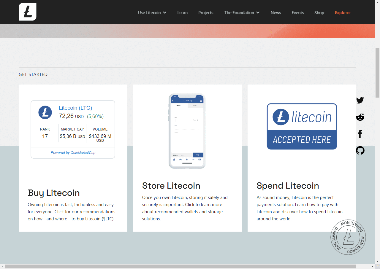Open the Shop menu item

click(x=319, y=12)
